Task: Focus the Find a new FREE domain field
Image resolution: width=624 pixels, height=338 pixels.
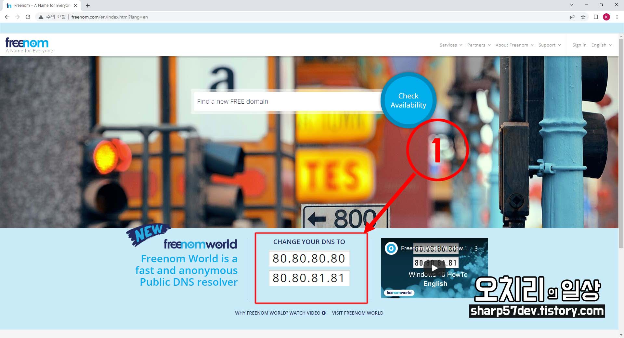Action: pos(288,101)
